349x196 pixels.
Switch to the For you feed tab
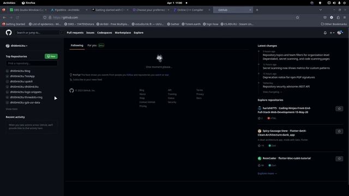point(96,45)
